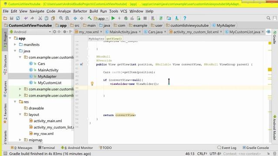This screenshot has height=156, width=278.
Task: Open the File menu
Action: [x=6, y=11]
